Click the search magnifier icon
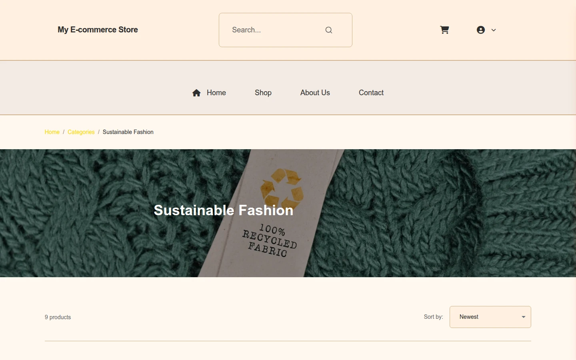 pos(329,30)
